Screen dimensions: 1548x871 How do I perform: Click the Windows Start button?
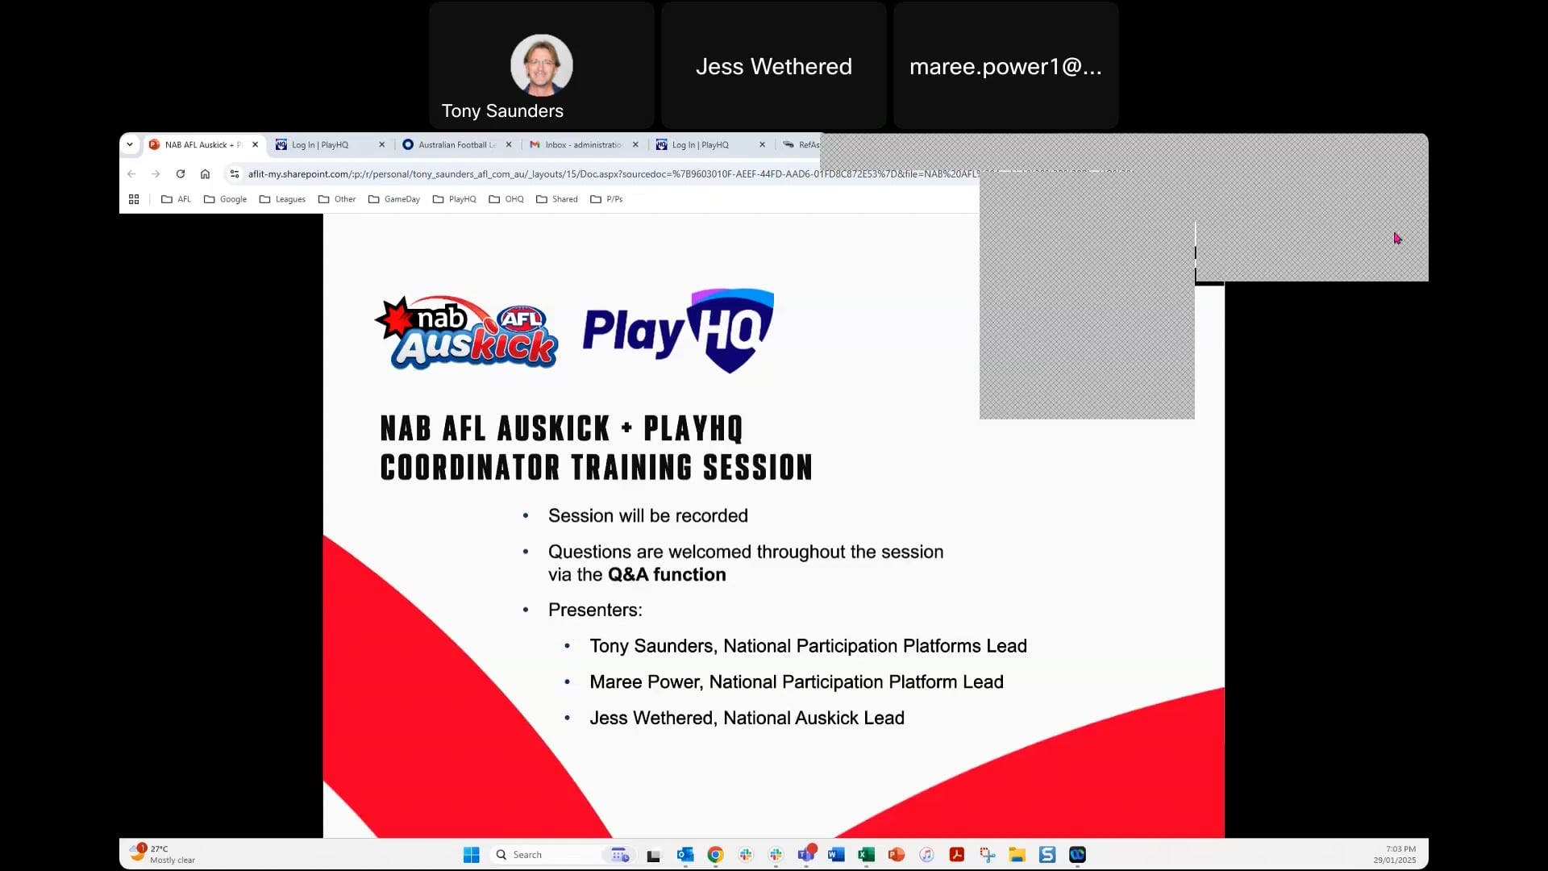click(x=472, y=855)
